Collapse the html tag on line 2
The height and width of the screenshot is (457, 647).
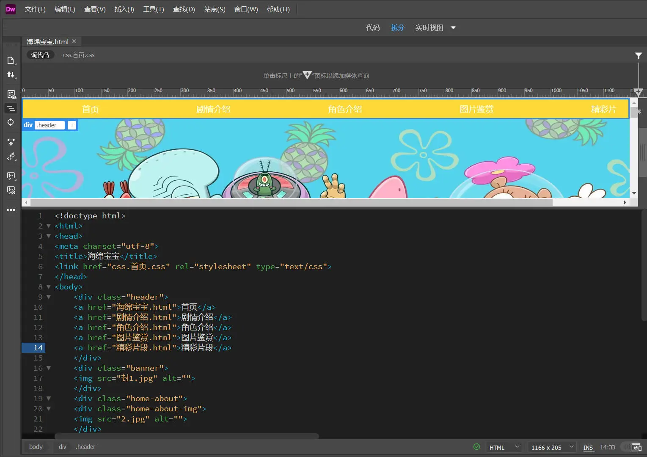pos(49,226)
